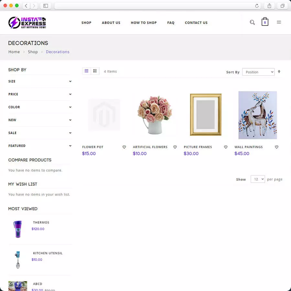Viewport: 291px width, 291px height.
Task: Reload the page in browser toolbar
Action: (257, 6)
